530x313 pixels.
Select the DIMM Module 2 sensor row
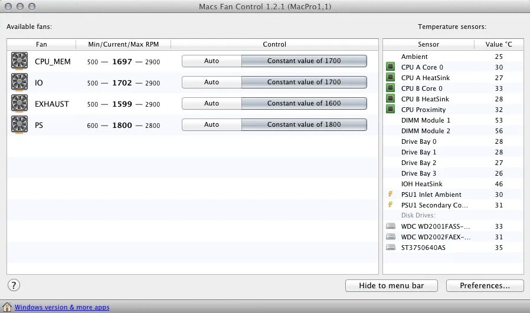[453, 131]
